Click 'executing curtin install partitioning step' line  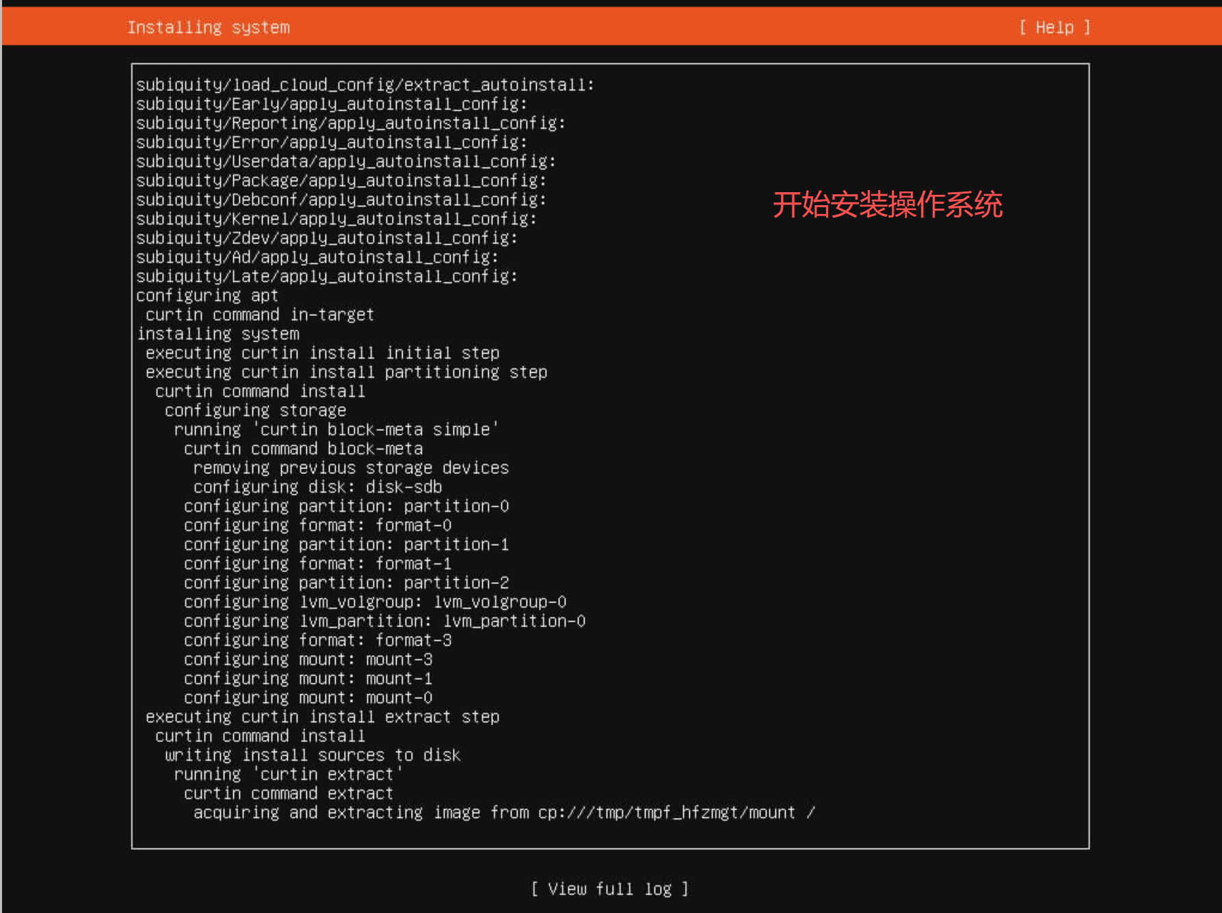346,372
